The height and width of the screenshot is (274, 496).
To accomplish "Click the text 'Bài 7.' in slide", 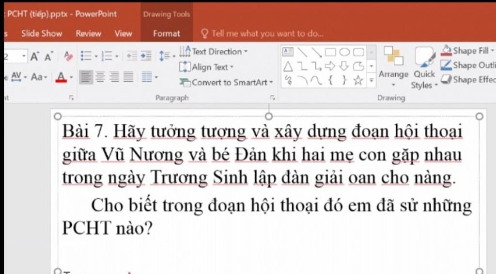I will [85, 131].
